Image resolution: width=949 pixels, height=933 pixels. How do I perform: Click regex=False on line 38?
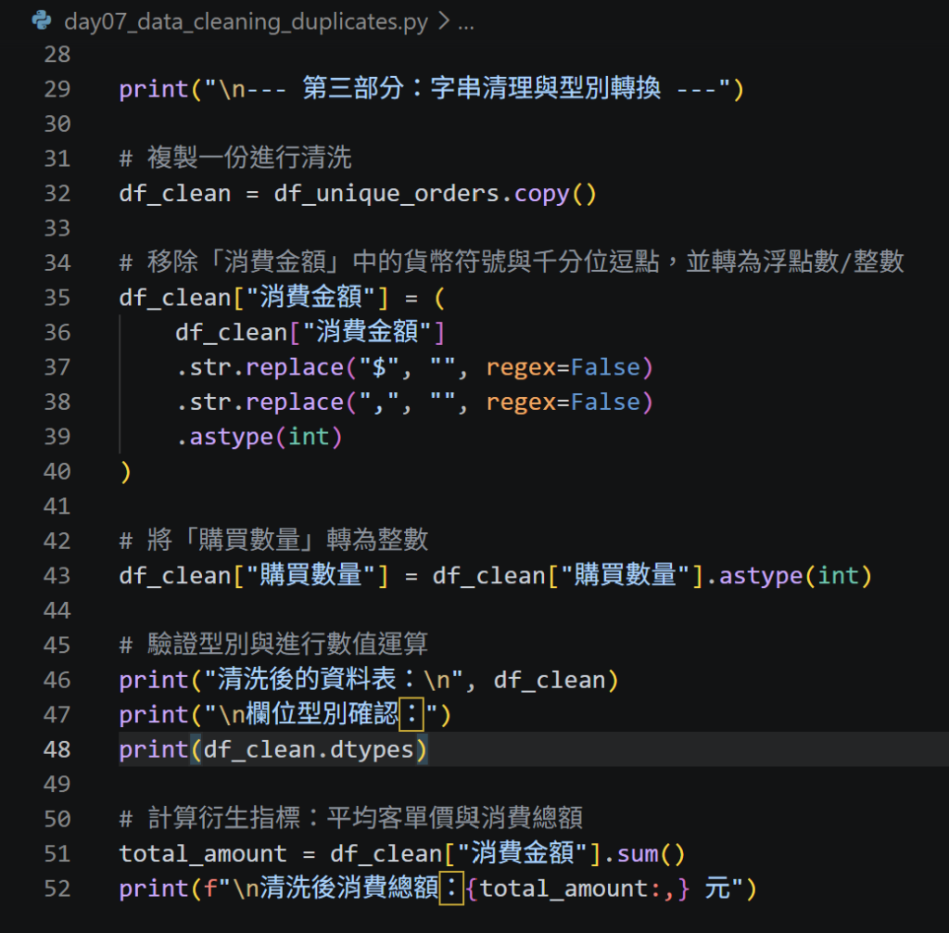(x=563, y=403)
